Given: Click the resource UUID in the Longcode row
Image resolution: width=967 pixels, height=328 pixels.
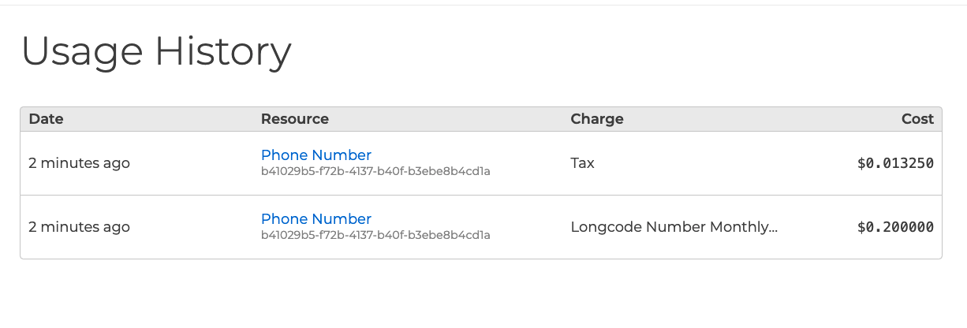Looking at the screenshot, I should tap(375, 235).
